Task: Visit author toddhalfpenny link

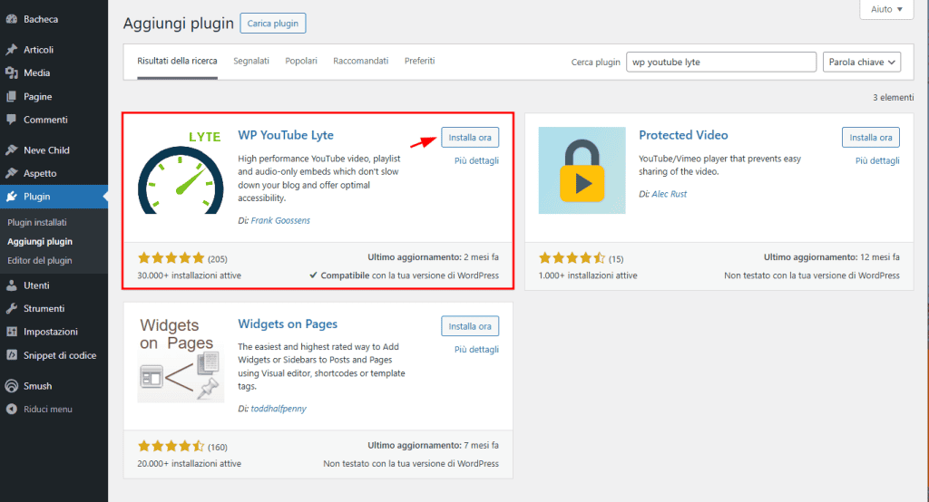Action: [278, 409]
